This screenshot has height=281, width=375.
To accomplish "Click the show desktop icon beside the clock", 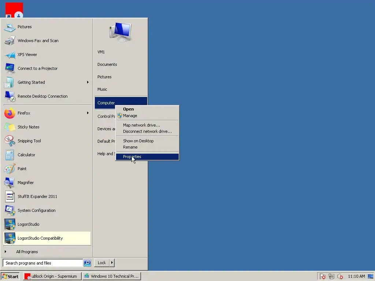I will point(371,276).
